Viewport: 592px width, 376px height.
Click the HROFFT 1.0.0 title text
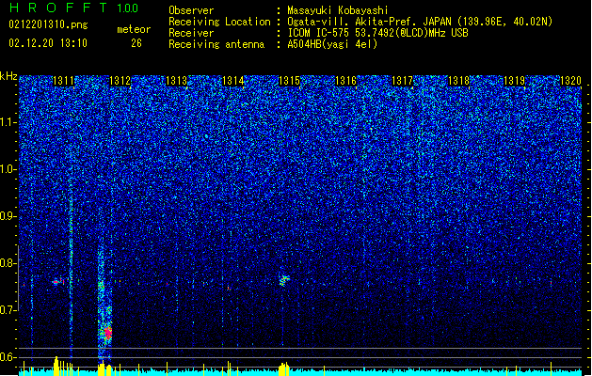pos(73,8)
